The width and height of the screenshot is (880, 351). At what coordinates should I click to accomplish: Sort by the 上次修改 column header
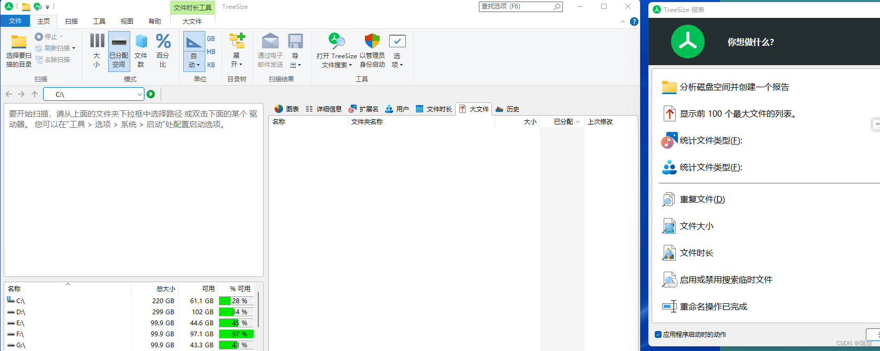coord(610,121)
